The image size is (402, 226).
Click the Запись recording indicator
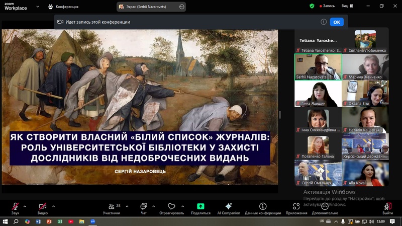[x=327, y=6]
